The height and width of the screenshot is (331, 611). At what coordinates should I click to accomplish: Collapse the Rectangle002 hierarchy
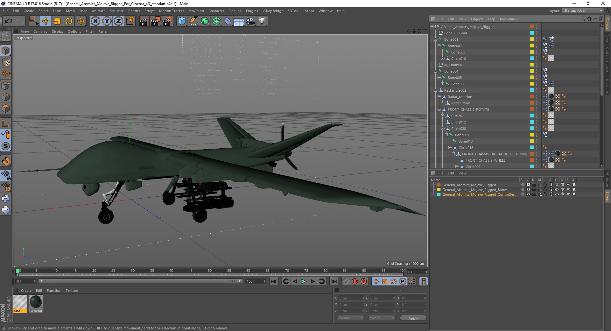436,90
